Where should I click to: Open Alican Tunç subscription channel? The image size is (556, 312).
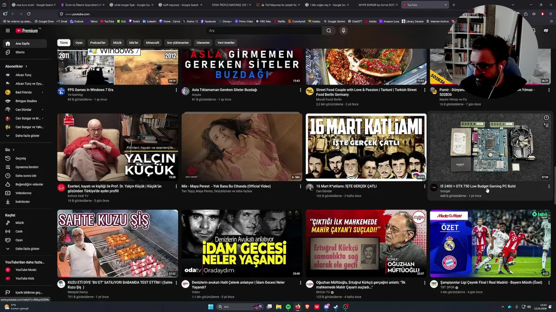(24, 75)
